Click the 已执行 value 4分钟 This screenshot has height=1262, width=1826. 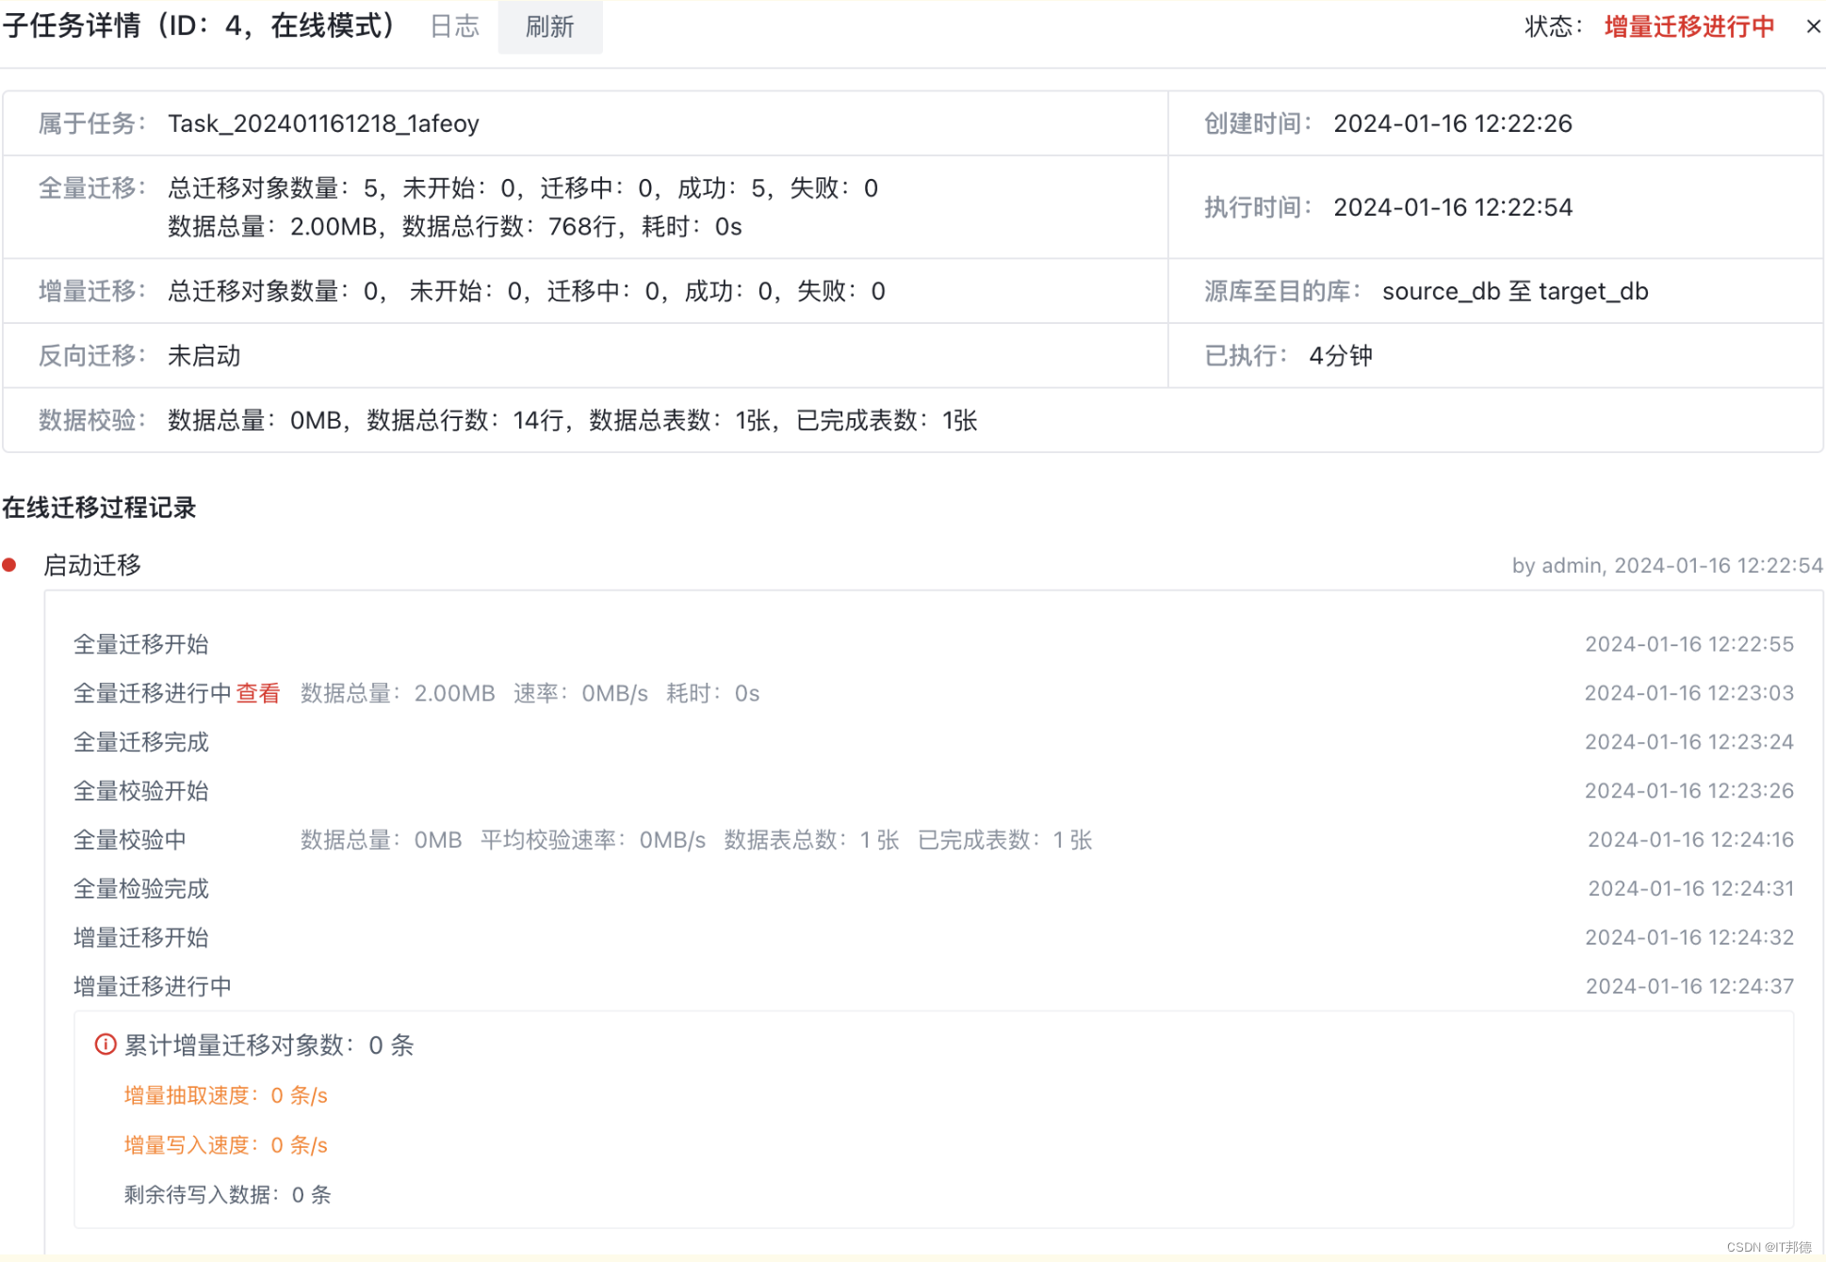tap(1340, 356)
